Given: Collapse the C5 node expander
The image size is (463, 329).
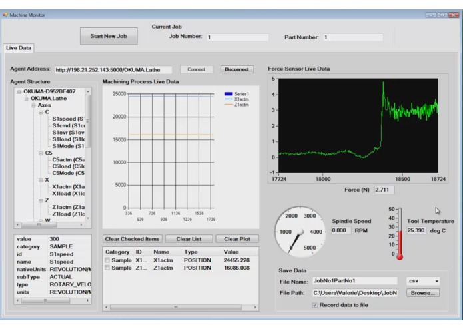Looking at the screenshot, I should coord(41,153).
